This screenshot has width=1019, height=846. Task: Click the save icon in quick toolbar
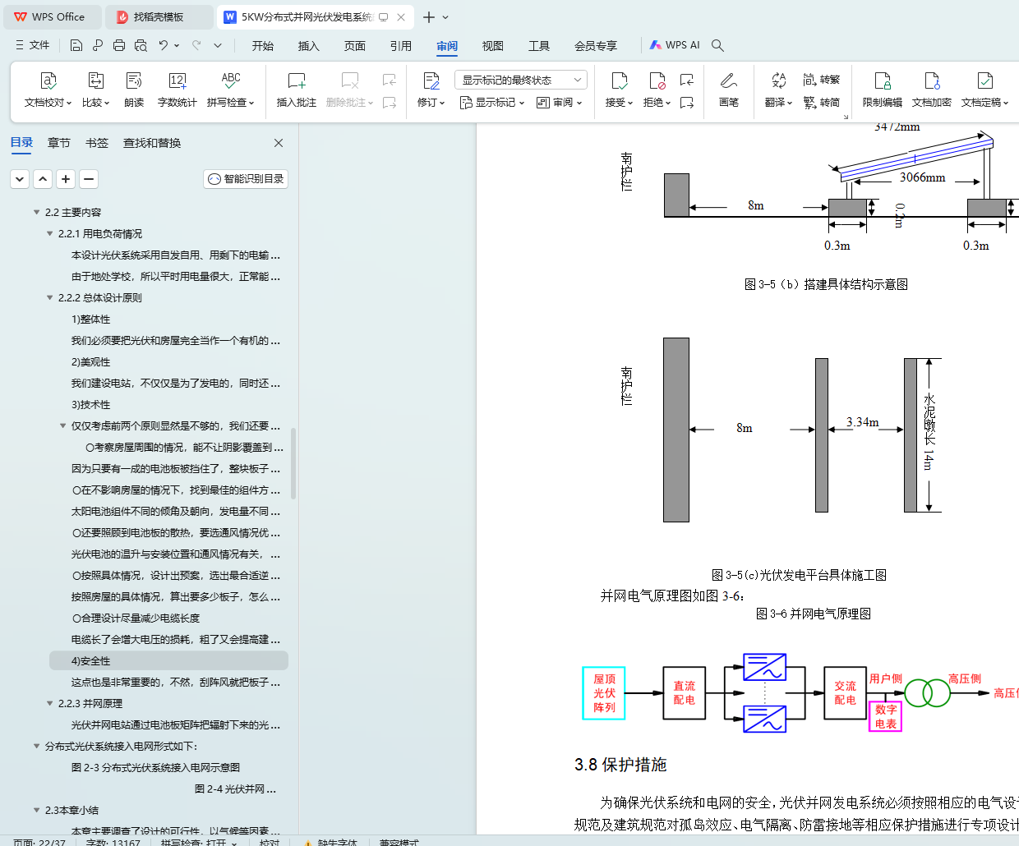tap(76, 45)
